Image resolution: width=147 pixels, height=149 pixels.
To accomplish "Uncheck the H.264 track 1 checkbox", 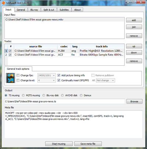I will tap(10, 51).
